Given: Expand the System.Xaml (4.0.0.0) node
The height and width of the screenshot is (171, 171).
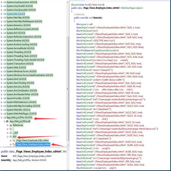Looking at the screenshot, I should coord(2,79).
